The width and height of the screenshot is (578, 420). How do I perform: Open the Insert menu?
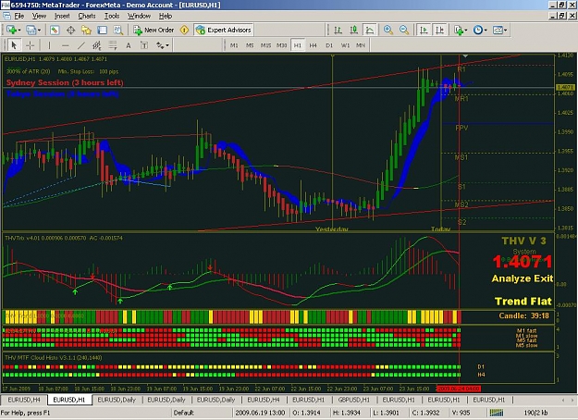[62, 16]
